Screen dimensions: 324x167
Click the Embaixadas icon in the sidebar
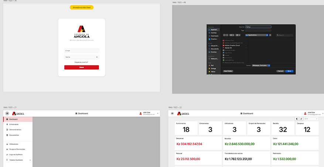coord(7,124)
